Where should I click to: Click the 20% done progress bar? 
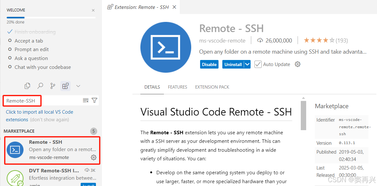pos(51,17)
